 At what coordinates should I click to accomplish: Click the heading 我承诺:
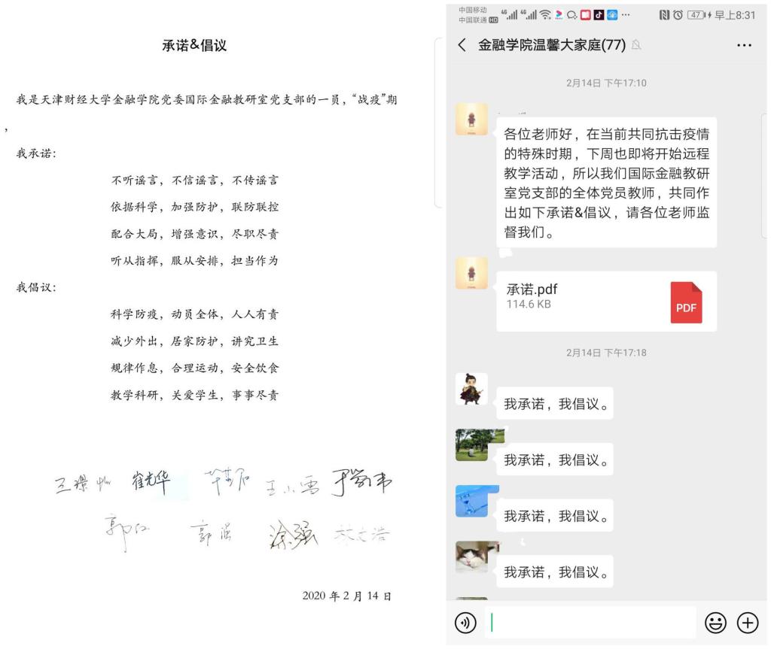coord(36,153)
